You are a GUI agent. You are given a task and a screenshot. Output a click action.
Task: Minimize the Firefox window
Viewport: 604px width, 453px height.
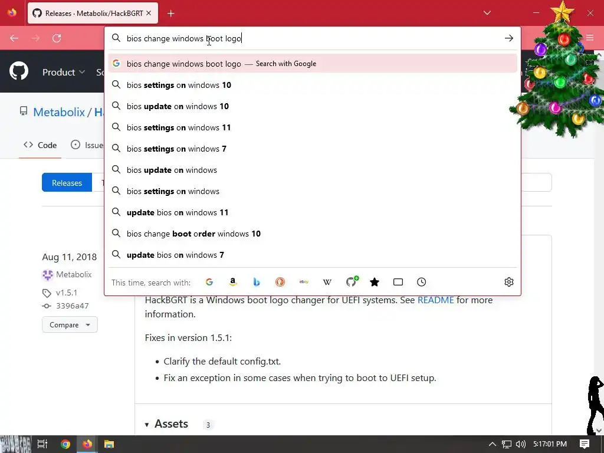coord(536,13)
